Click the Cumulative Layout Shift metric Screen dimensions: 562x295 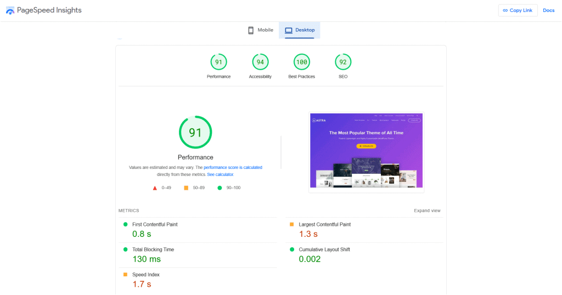point(324,249)
